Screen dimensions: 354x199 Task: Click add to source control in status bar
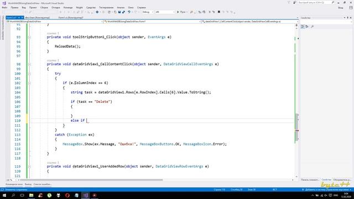(327, 190)
